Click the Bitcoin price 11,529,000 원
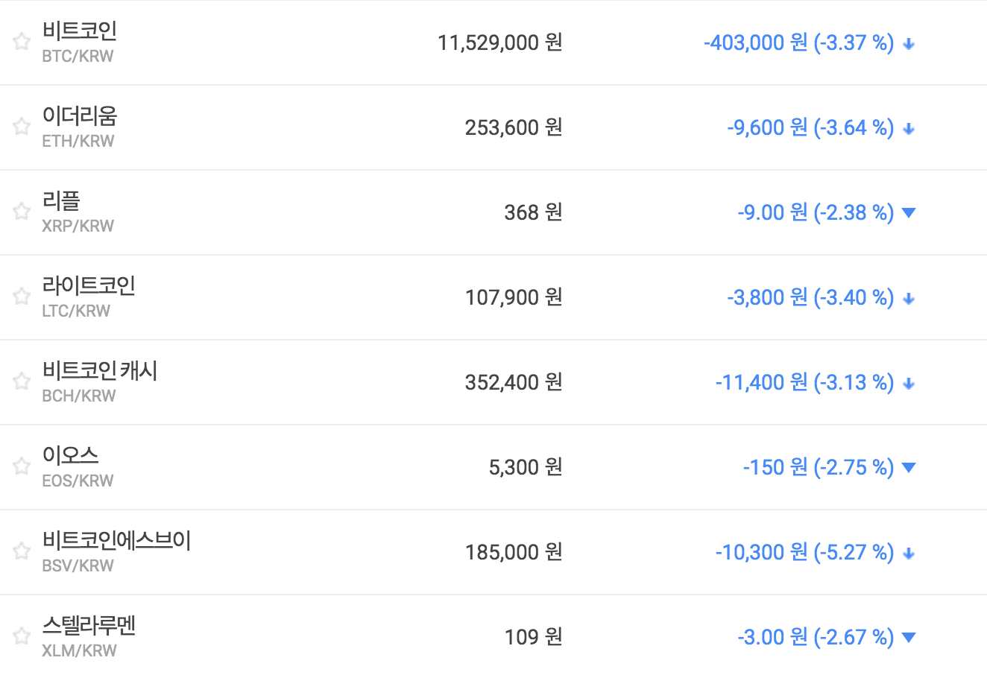The image size is (987, 678). coord(499,42)
